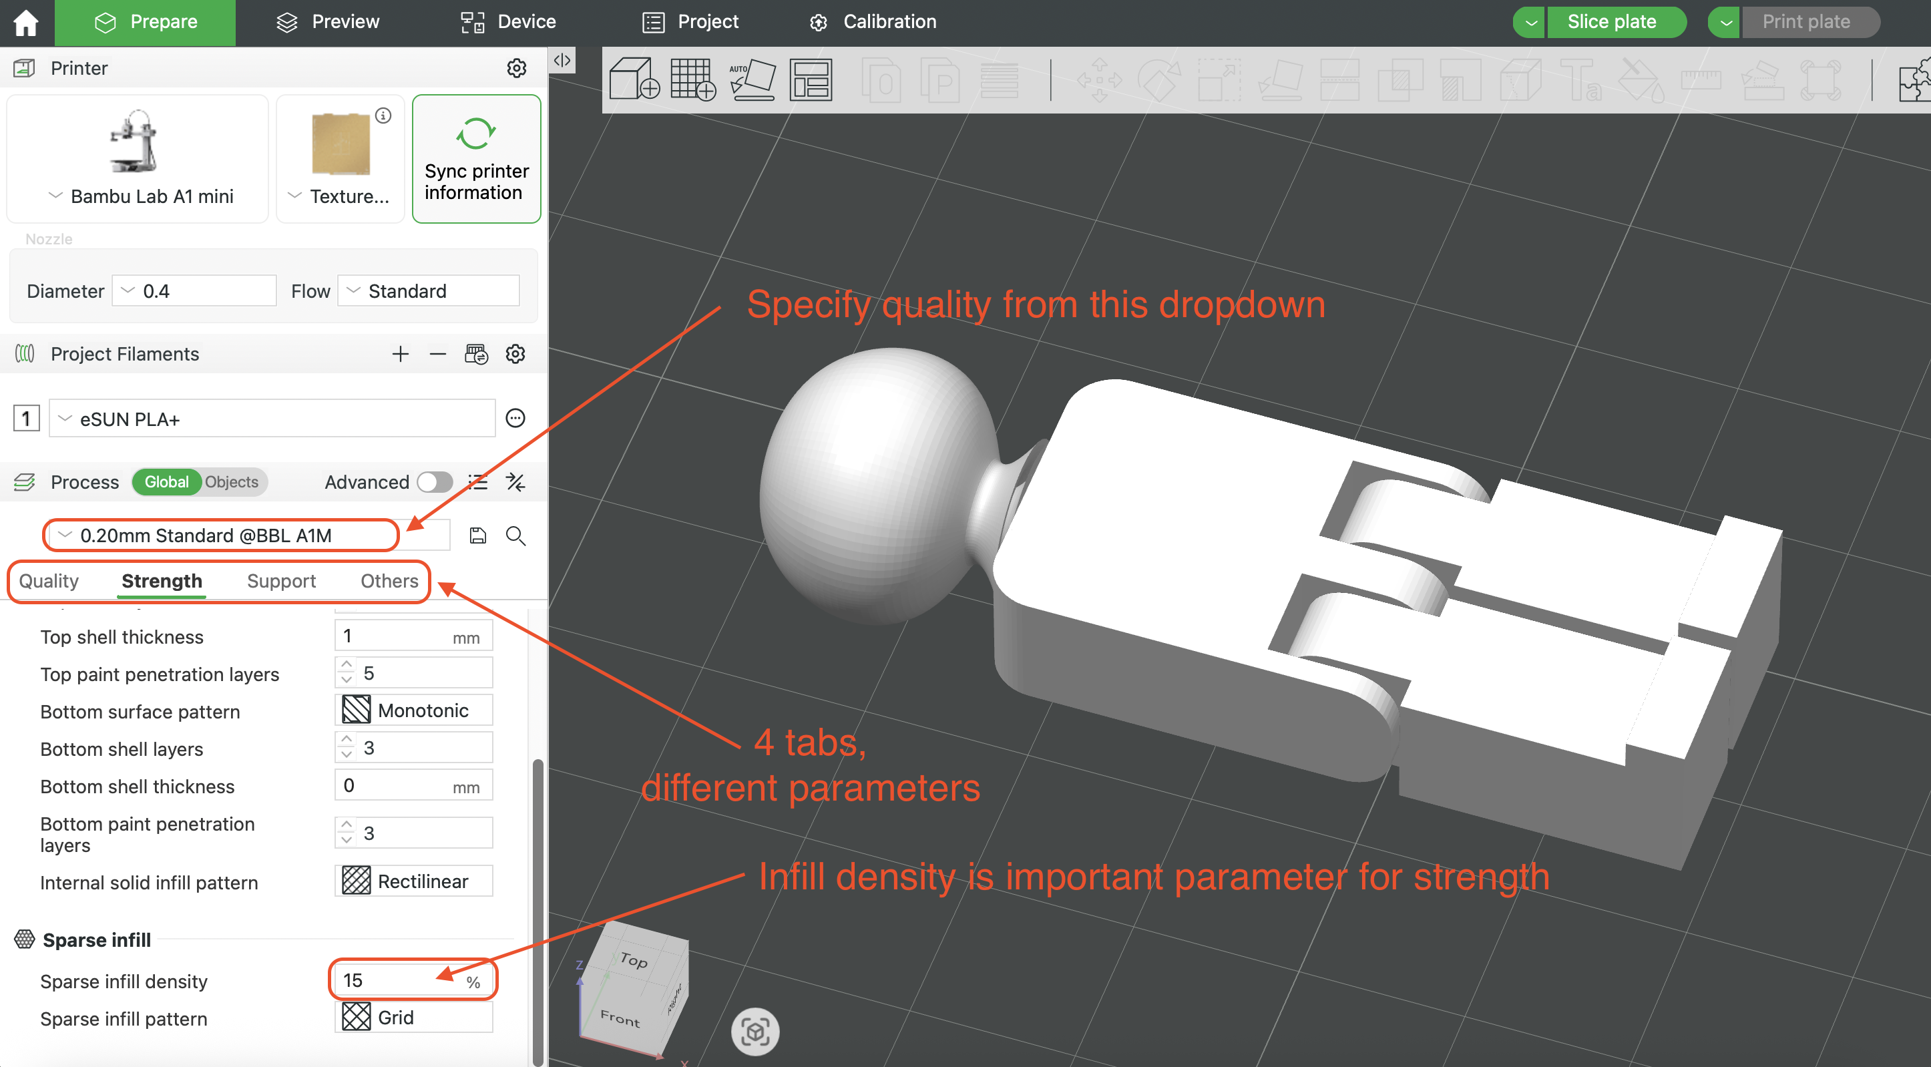This screenshot has width=1931, height=1067.
Task: Add a new project filament
Action: coord(401,354)
